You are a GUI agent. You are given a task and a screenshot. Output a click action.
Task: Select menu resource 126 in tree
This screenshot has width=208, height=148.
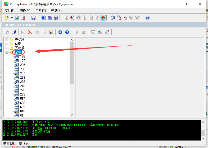point(22,56)
